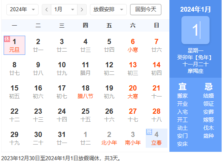Viewport: 224px width, 163px height.
Task: Click 安门 under 宜 list
Action: (182, 136)
